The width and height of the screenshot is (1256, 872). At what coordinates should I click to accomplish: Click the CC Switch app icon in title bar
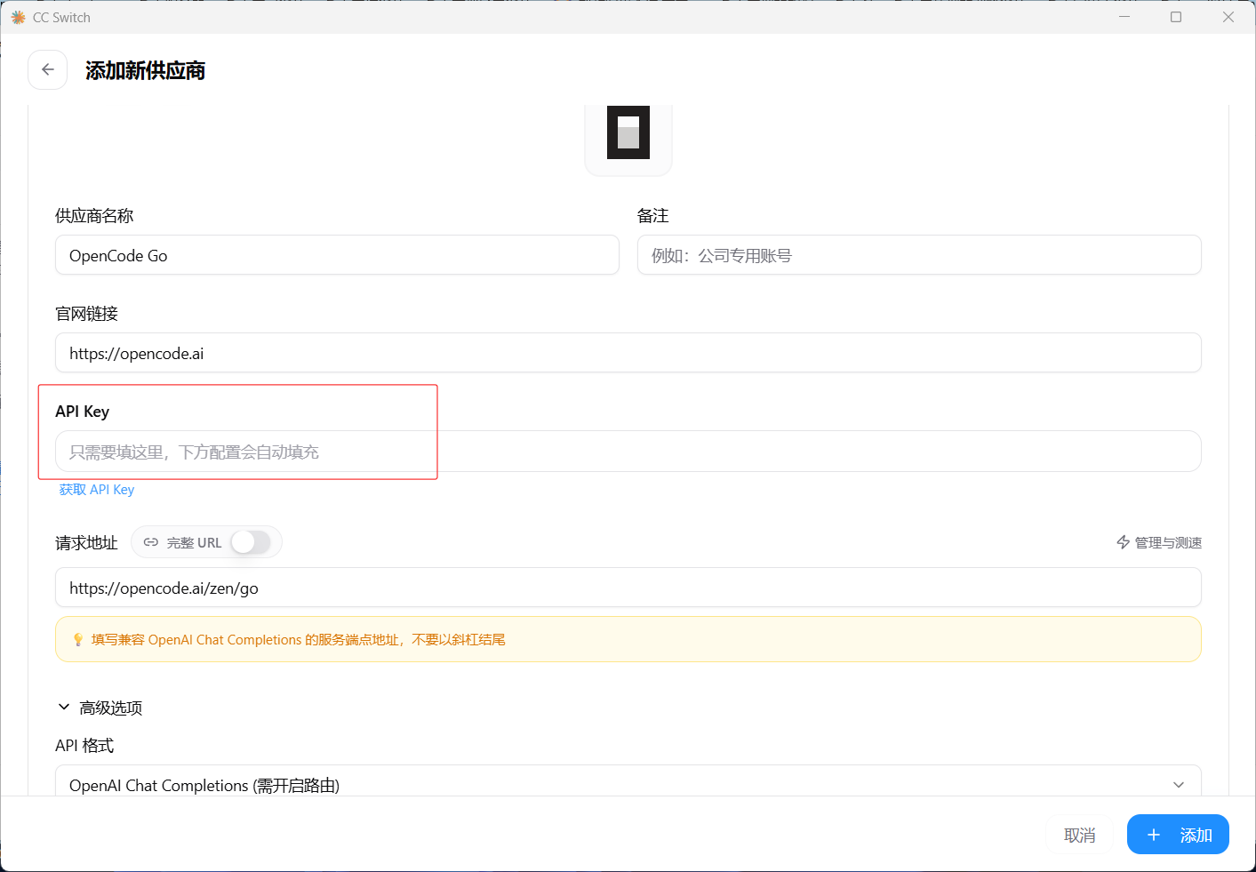pos(18,18)
